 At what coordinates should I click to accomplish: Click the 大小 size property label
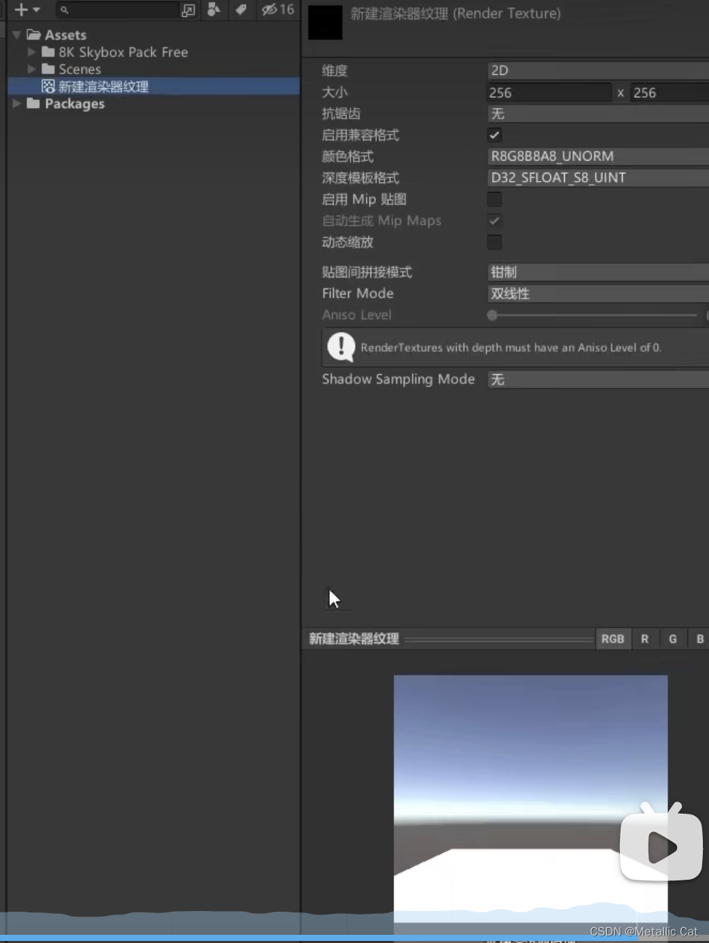pos(334,93)
